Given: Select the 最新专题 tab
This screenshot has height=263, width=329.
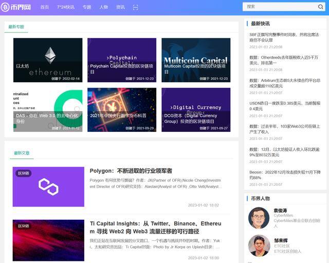Looking at the screenshot, I should point(16,27).
